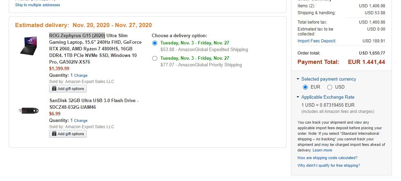
Task: Choose USD as payment currency
Action: click(x=330, y=87)
